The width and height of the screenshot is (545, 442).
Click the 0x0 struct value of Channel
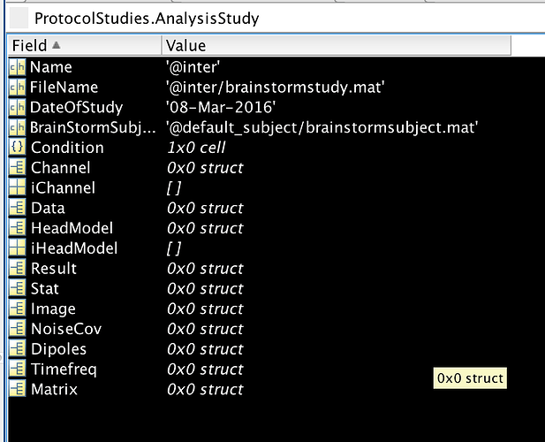coord(205,168)
